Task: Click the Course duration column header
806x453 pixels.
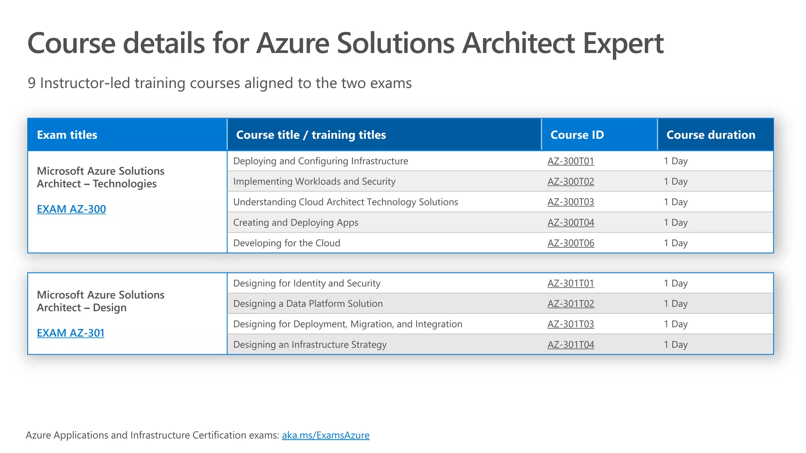Action: [715, 134]
